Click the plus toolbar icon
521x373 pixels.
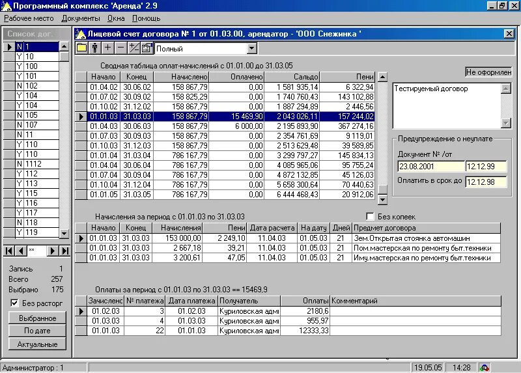tap(107, 48)
